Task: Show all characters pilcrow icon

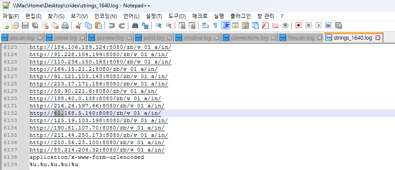Action: pyautogui.click(x=215, y=25)
